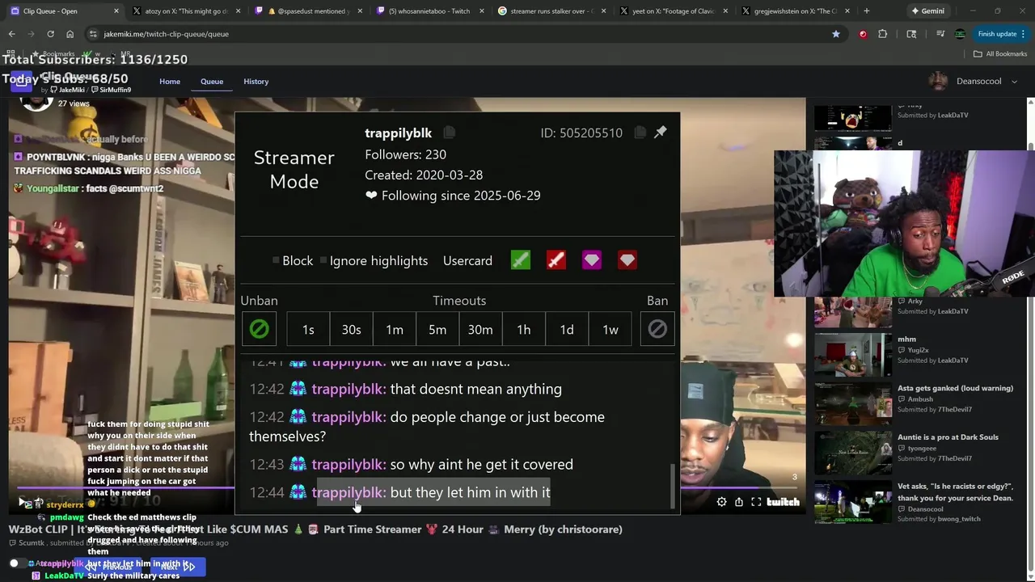This screenshot has height=582, width=1035.
Task: Bookmark this page with the star icon
Action: coord(836,34)
